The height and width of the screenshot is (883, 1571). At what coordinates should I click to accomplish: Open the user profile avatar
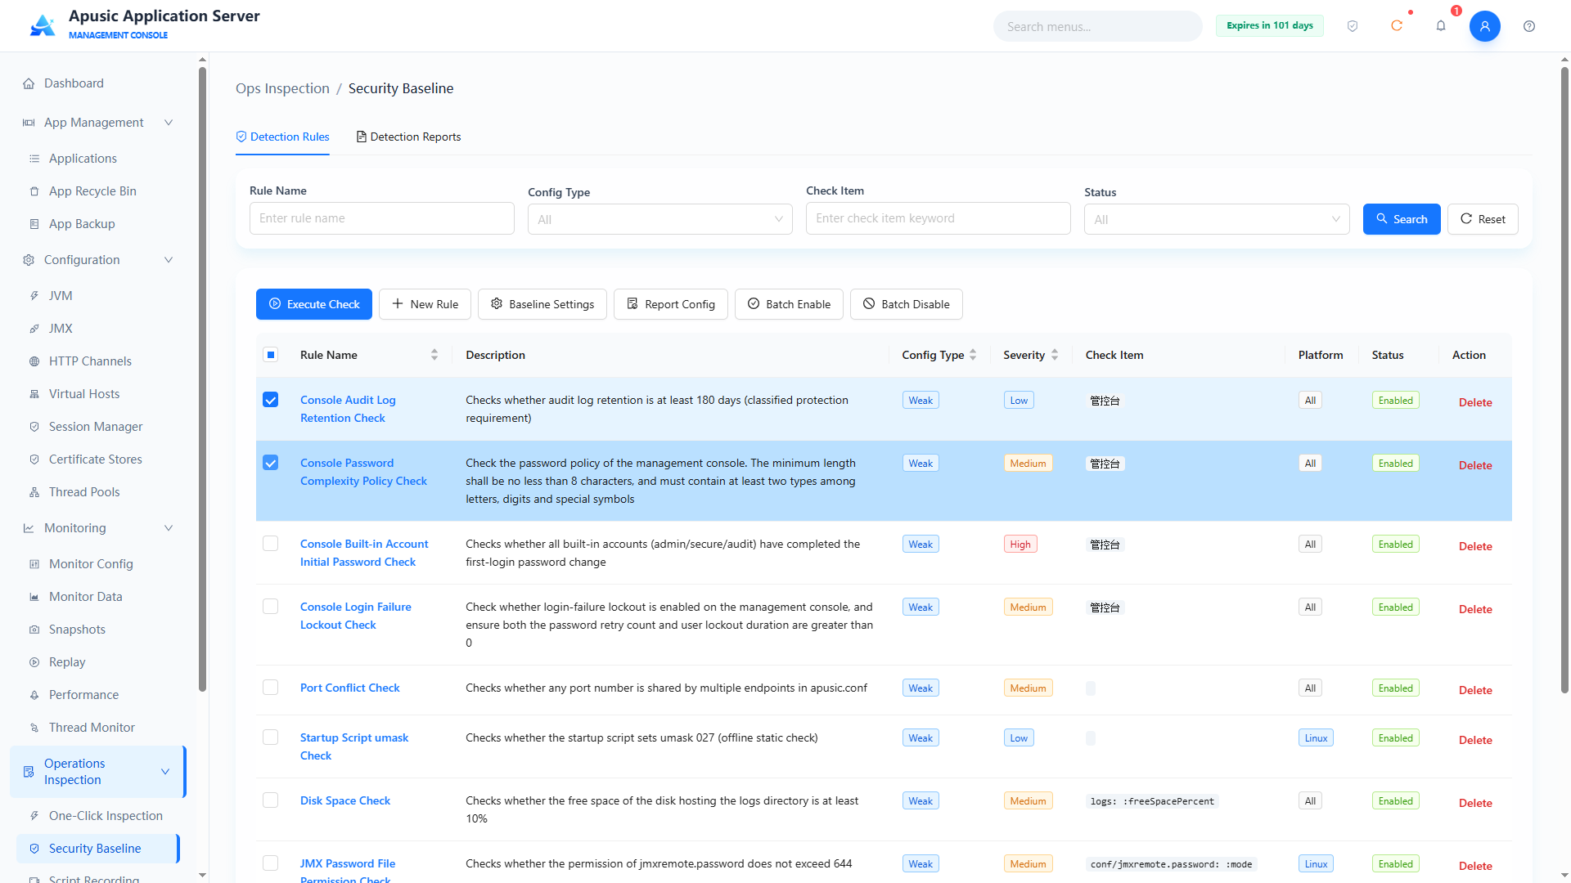pyautogui.click(x=1485, y=26)
